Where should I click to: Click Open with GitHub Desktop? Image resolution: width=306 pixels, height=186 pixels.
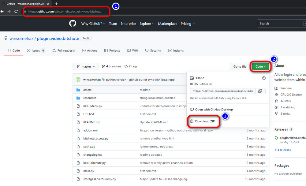click(211, 110)
